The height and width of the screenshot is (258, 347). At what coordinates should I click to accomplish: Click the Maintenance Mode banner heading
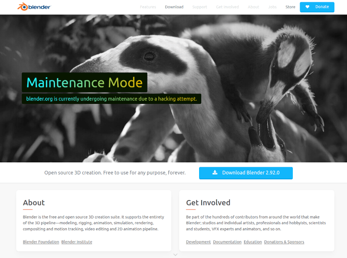pyautogui.click(x=85, y=82)
